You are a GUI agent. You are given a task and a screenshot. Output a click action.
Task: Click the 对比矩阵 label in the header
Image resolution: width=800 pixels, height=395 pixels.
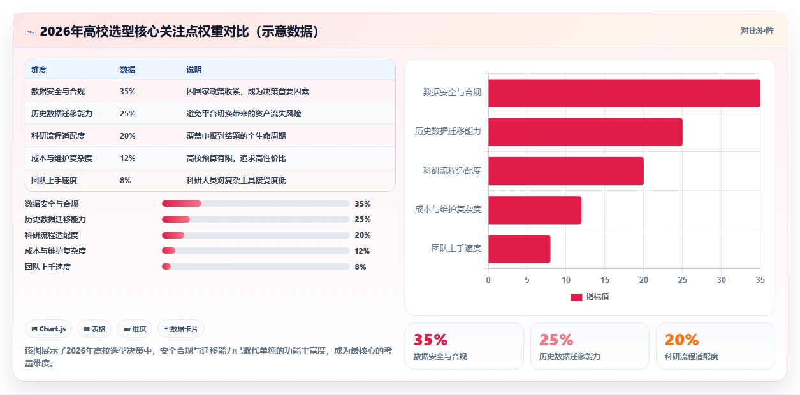pyautogui.click(x=757, y=31)
